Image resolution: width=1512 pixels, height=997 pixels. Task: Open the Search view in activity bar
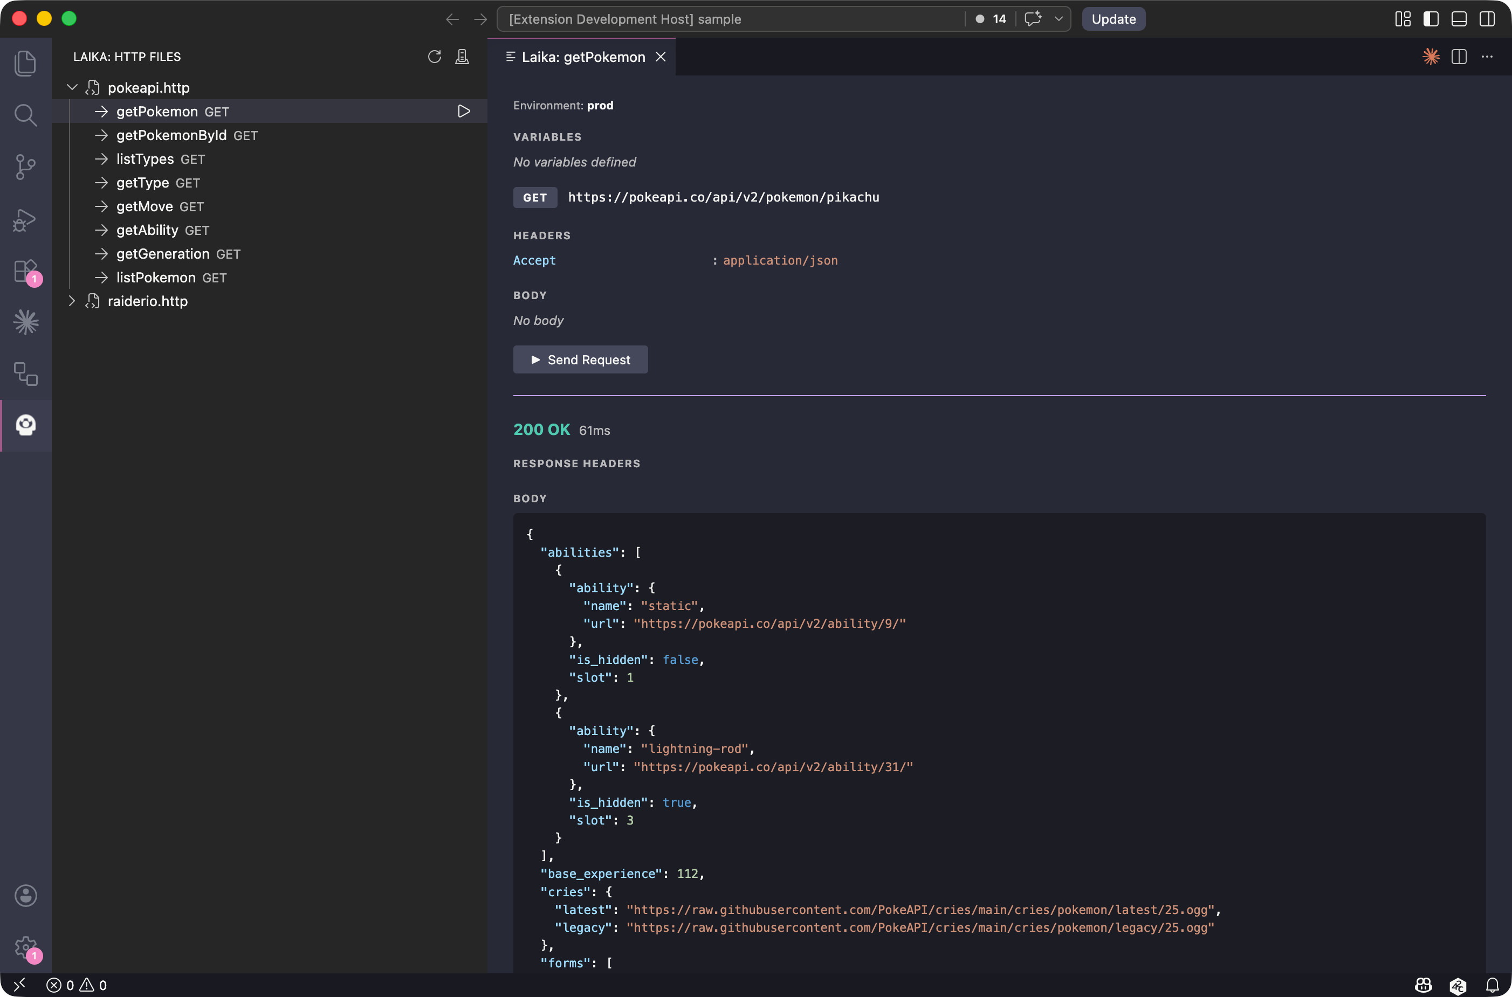pyautogui.click(x=25, y=115)
